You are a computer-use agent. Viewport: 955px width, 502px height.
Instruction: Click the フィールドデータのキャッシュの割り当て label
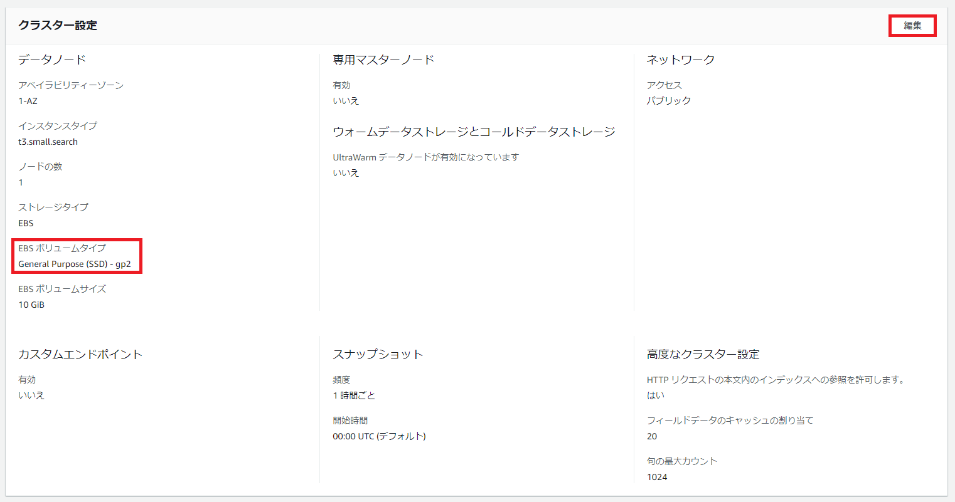pyautogui.click(x=730, y=421)
